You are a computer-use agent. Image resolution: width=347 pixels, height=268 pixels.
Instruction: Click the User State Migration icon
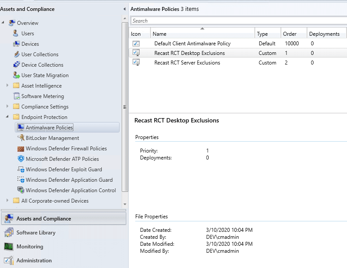coord(17,75)
